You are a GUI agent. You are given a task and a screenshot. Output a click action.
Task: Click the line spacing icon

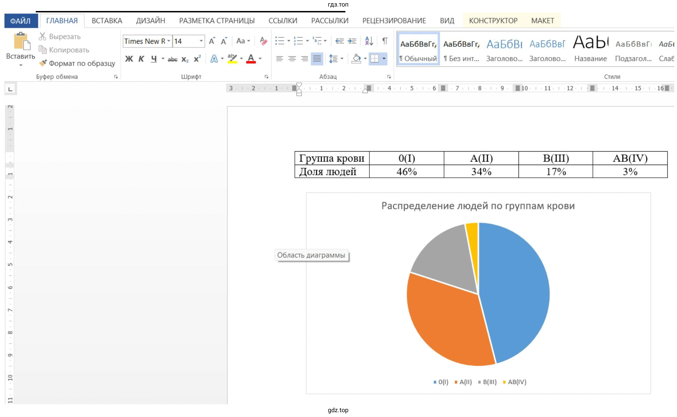[x=333, y=59]
